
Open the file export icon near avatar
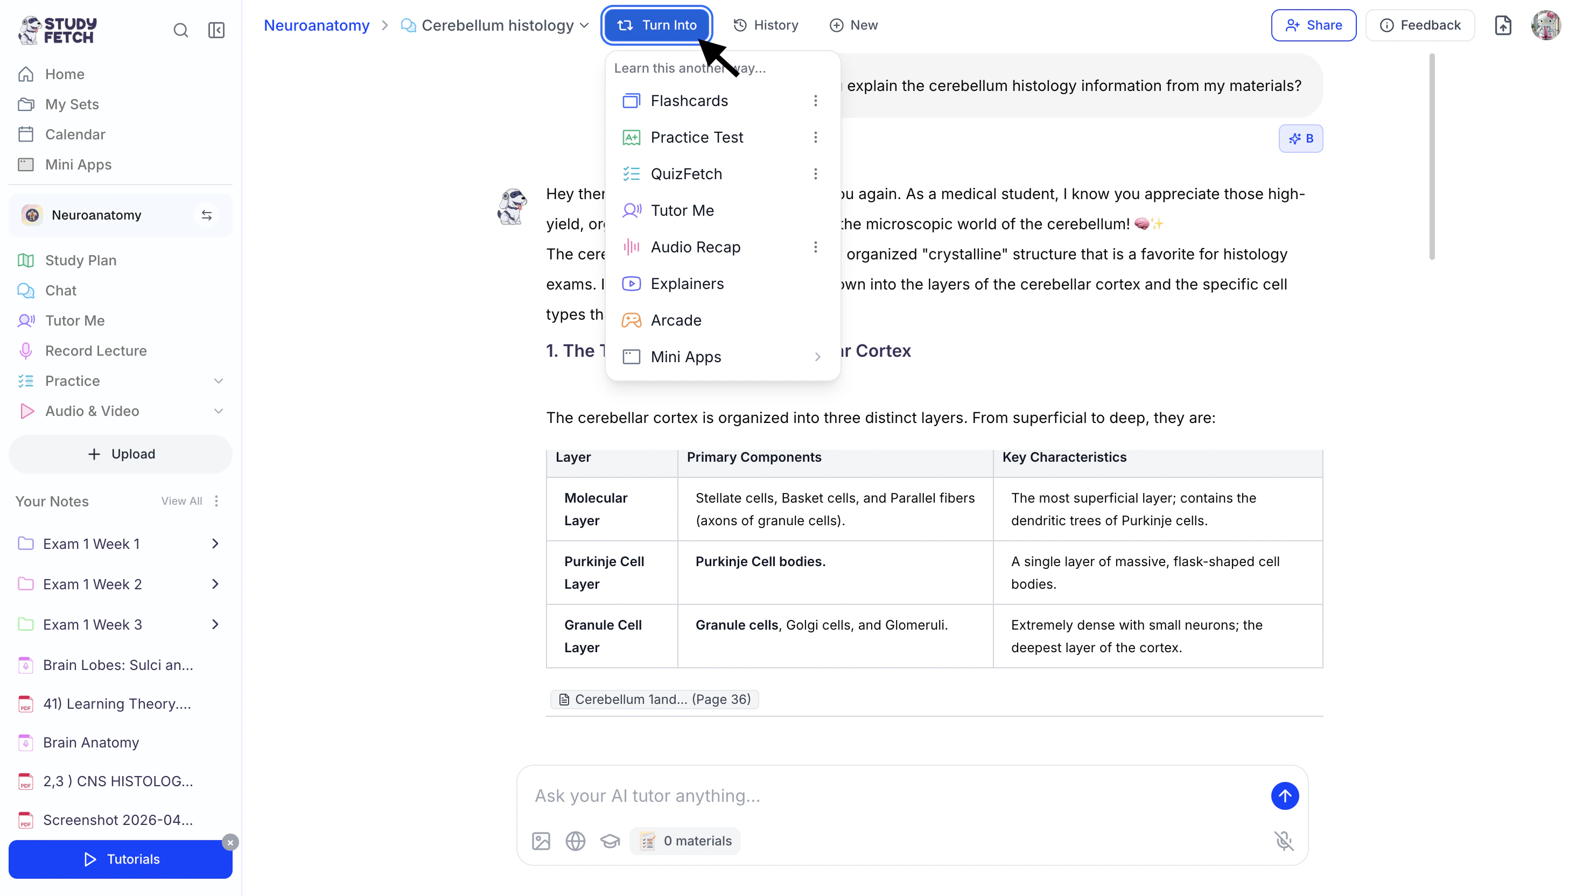[x=1503, y=25]
